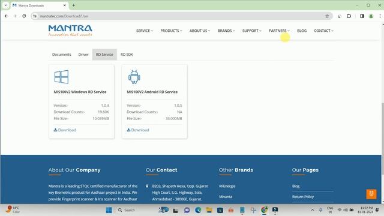
Task: Click the file size value 33.000MB
Action: [x=174, y=119]
